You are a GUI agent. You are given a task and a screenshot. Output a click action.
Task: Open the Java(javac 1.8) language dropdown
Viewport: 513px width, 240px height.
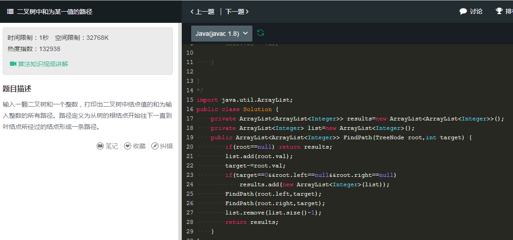point(222,34)
